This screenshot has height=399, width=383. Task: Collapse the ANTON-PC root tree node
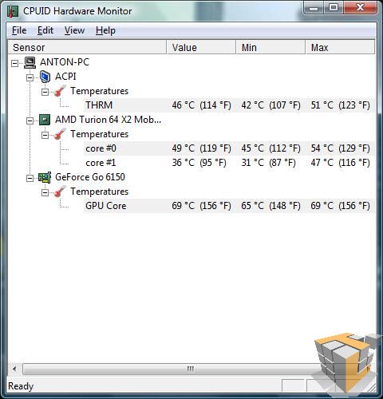click(x=15, y=63)
